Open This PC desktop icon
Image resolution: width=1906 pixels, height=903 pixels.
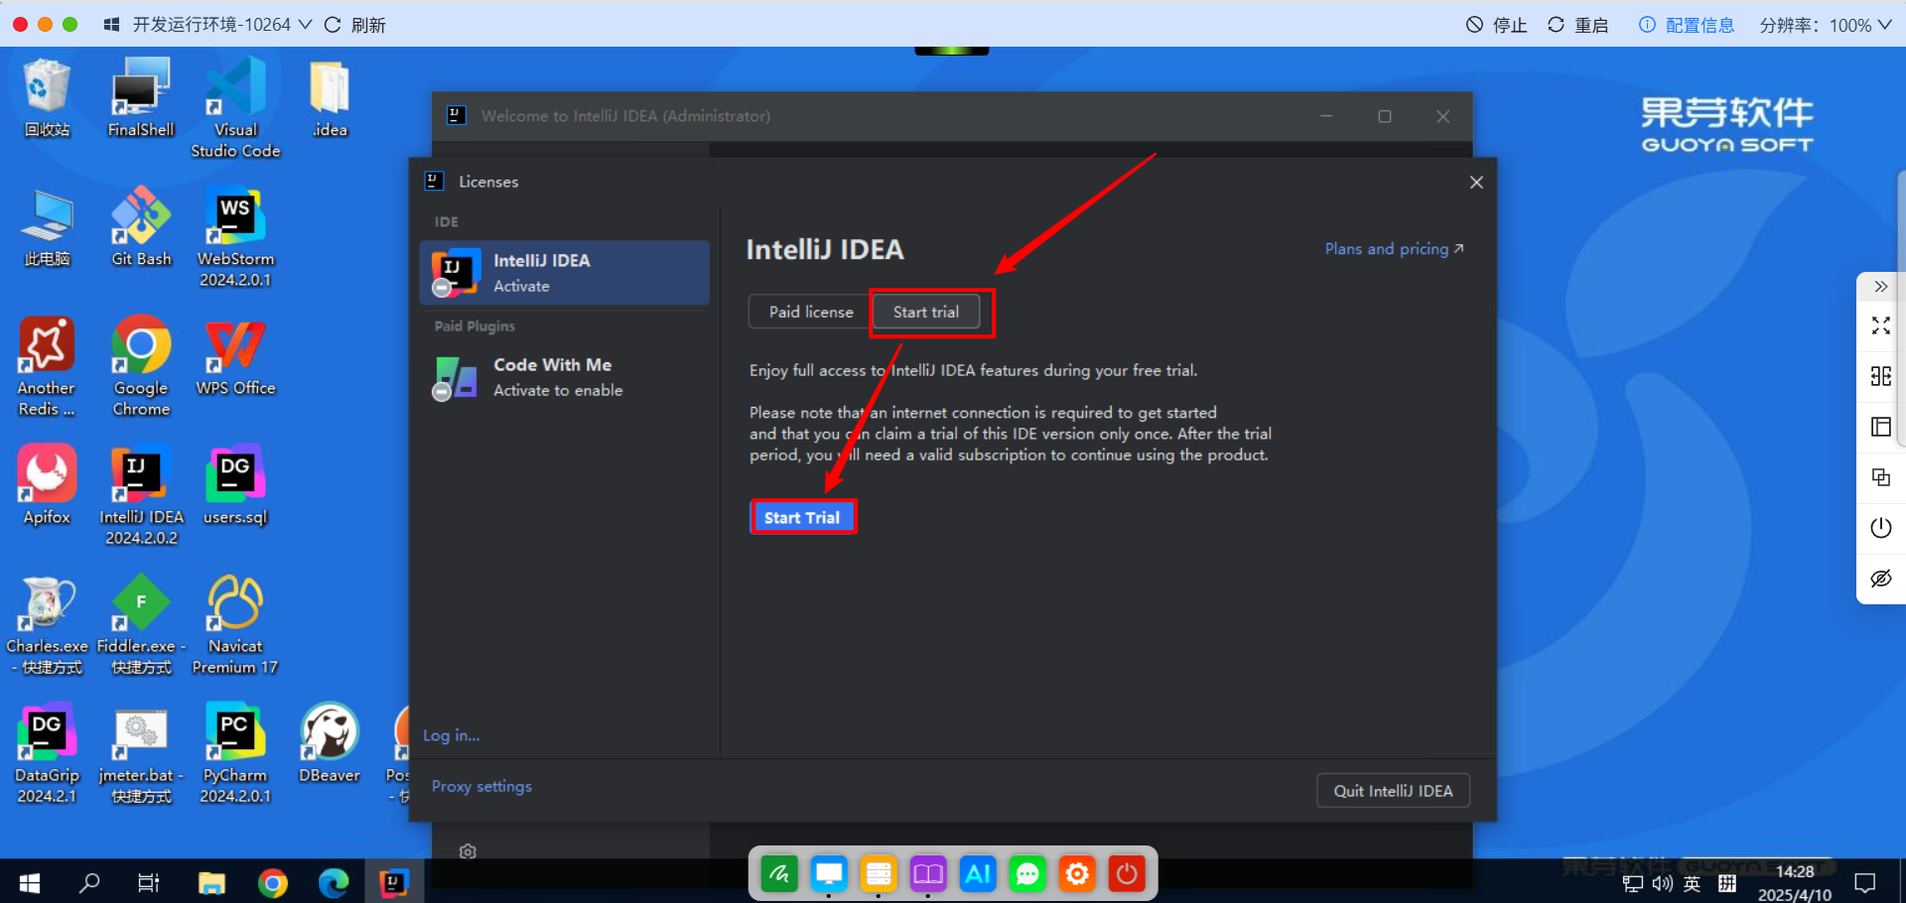pyautogui.click(x=47, y=226)
